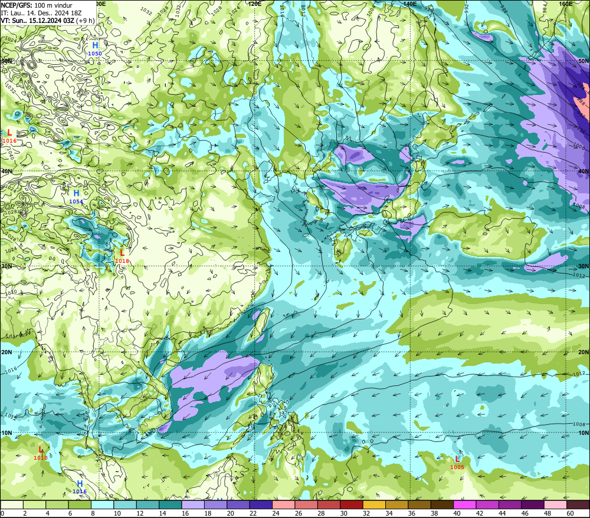
Task: Click the H 1050 high-pressure marker
Action: tap(95, 49)
